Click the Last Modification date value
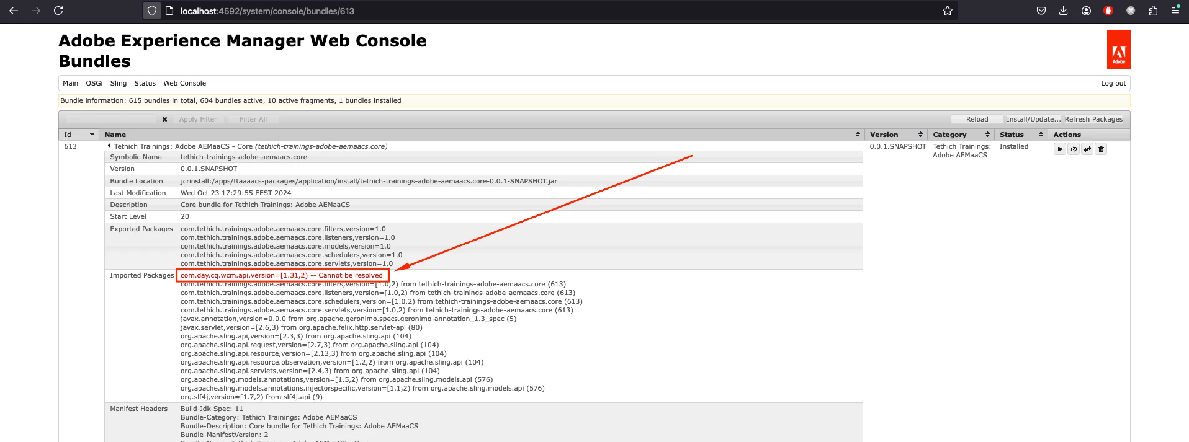 tap(236, 193)
